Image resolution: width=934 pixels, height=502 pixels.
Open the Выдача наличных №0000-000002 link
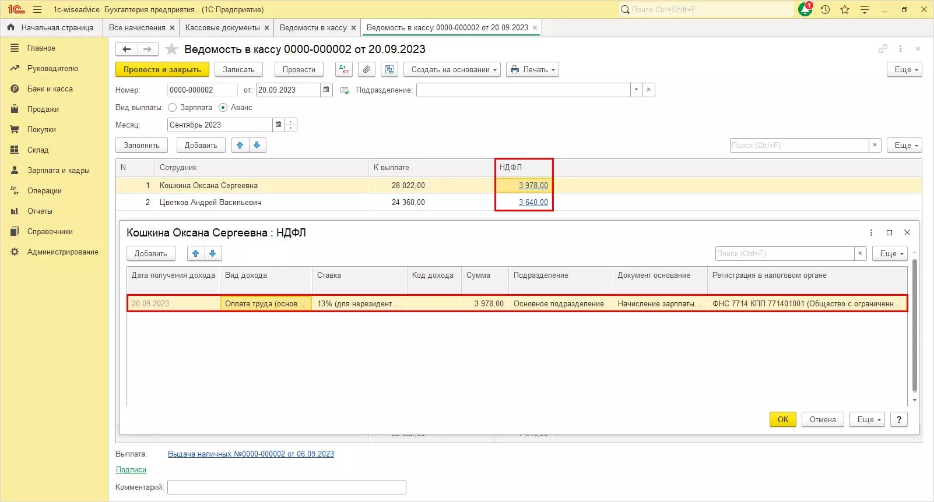tap(251, 454)
